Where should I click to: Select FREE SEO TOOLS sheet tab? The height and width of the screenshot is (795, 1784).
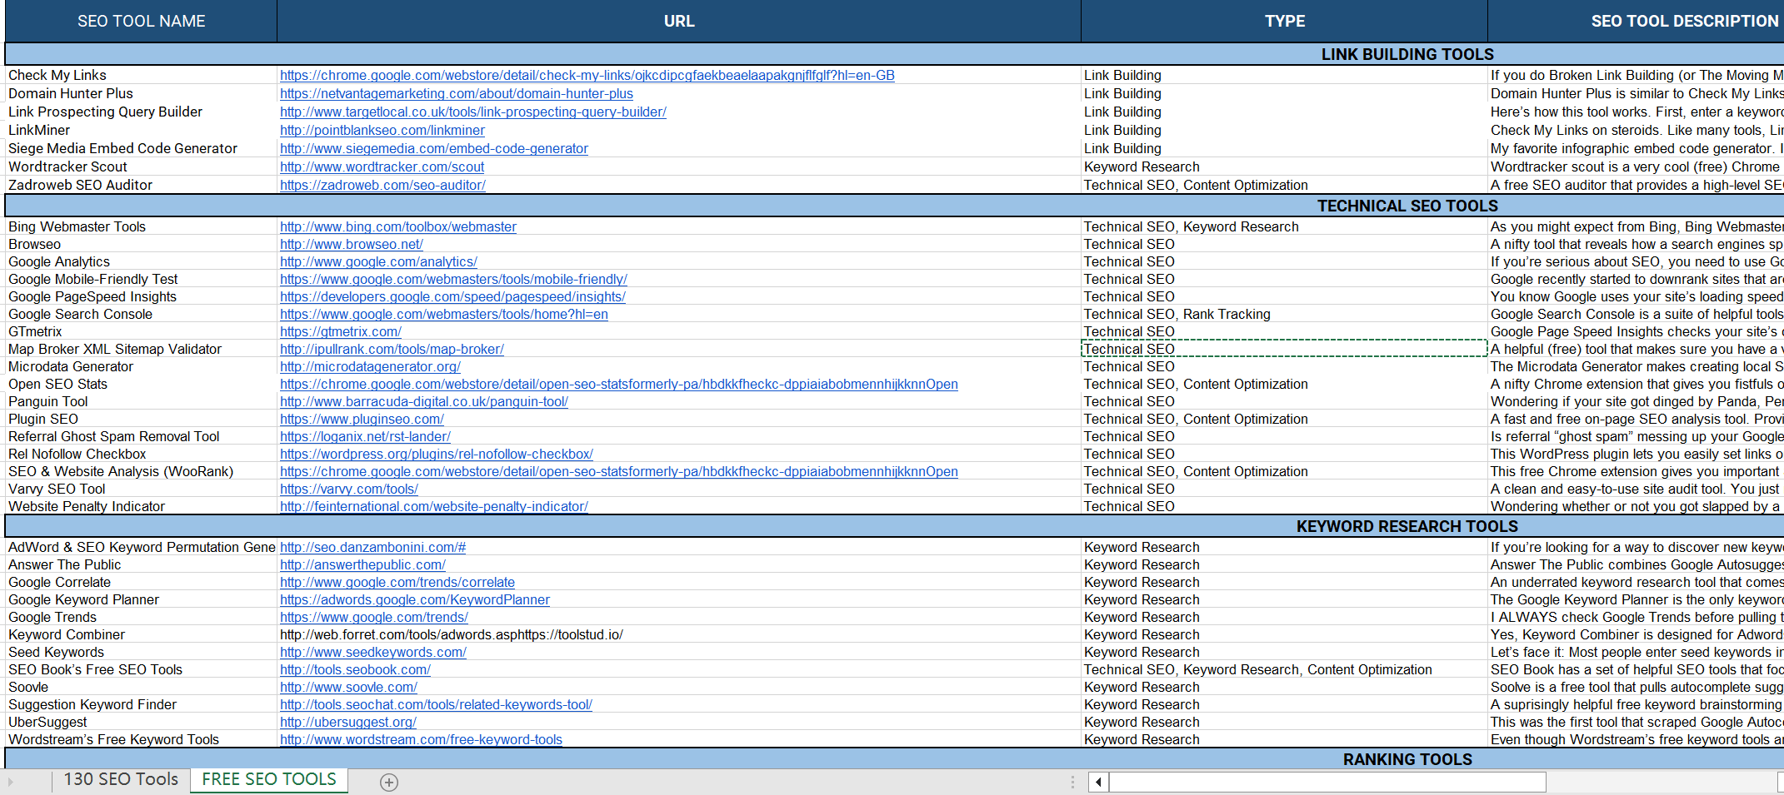pos(269,779)
